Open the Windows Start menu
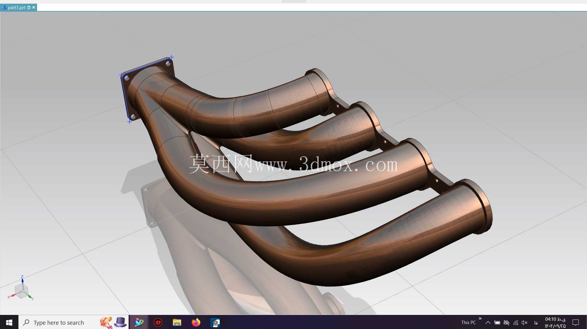This screenshot has width=587, height=329. pyautogui.click(x=9, y=322)
